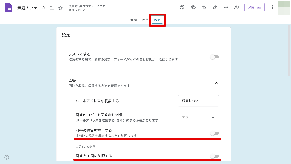Viewport: 291px width, 164px height.
Task: Click the undo arrow icon
Action: (x=204, y=7)
